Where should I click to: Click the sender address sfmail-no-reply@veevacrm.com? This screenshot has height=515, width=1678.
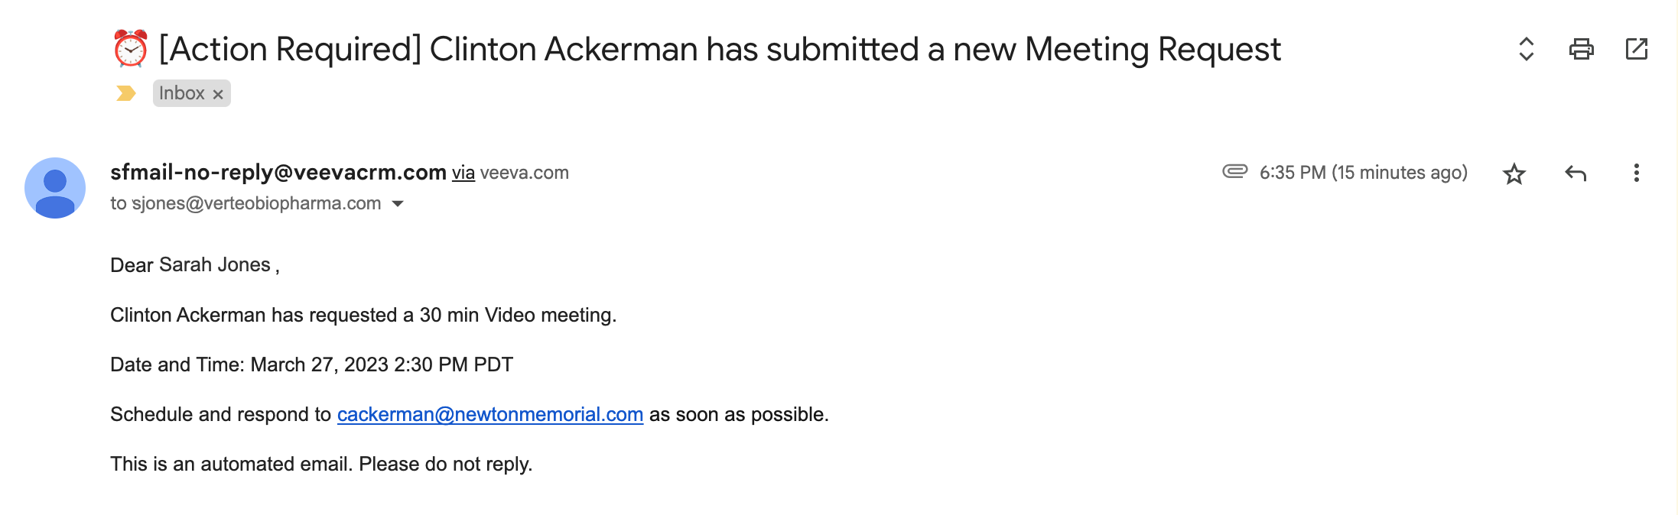coord(278,173)
